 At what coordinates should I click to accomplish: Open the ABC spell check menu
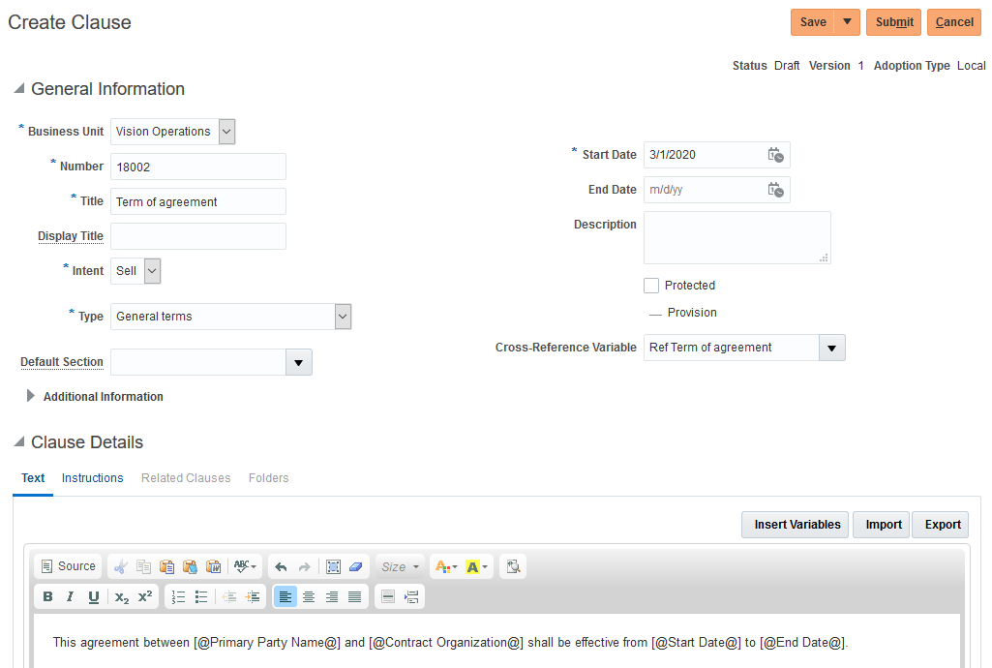pos(245,566)
